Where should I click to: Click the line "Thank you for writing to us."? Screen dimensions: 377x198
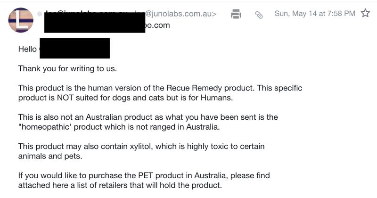pyautogui.click(x=67, y=68)
